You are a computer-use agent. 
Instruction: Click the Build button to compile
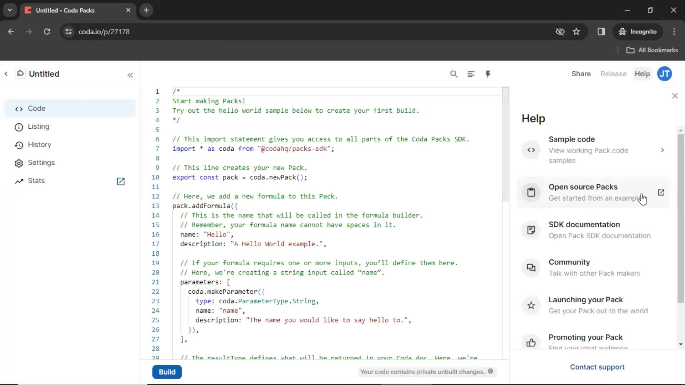167,372
